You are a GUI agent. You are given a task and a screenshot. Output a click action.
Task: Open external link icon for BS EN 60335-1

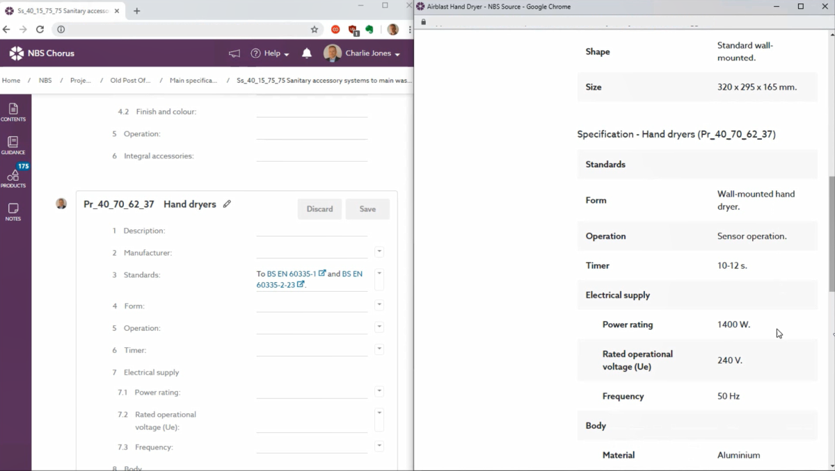pos(322,274)
